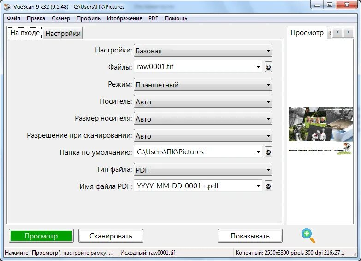The image size is (361, 261).
Task: Open the Размер носителя dropdown
Action: click(x=203, y=118)
